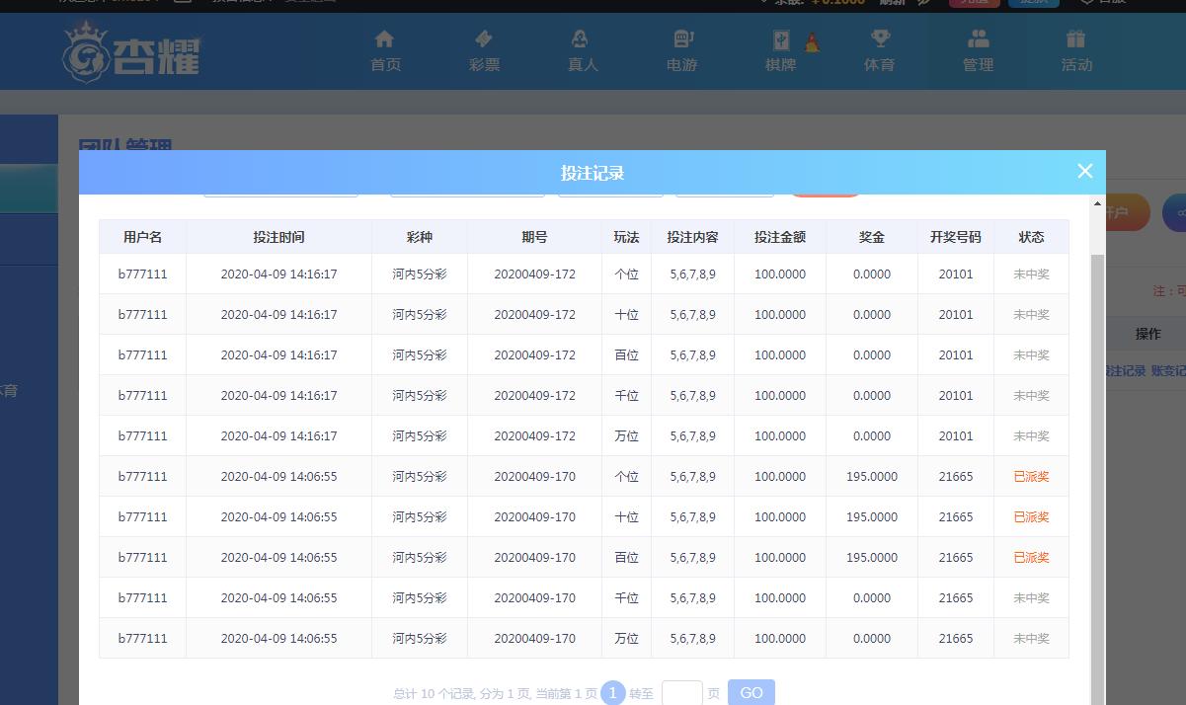The width and height of the screenshot is (1186, 705).
Task: Open the 彩票 lottery ticket icon
Action: click(x=484, y=39)
